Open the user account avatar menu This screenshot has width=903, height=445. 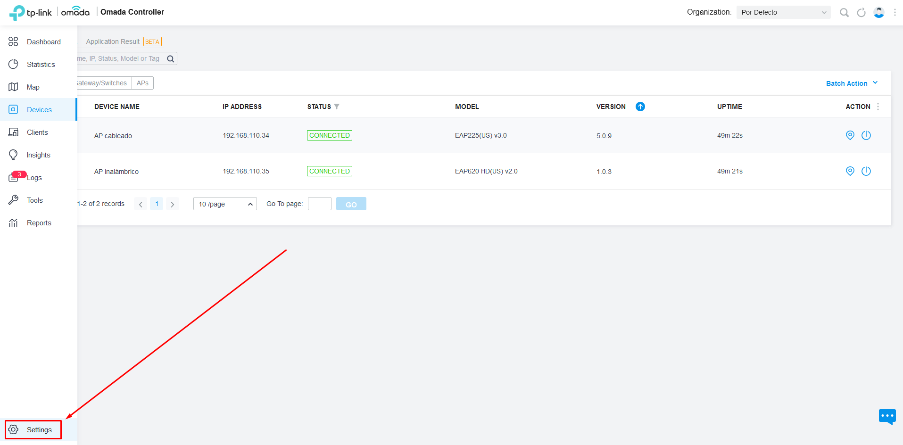[878, 13]
